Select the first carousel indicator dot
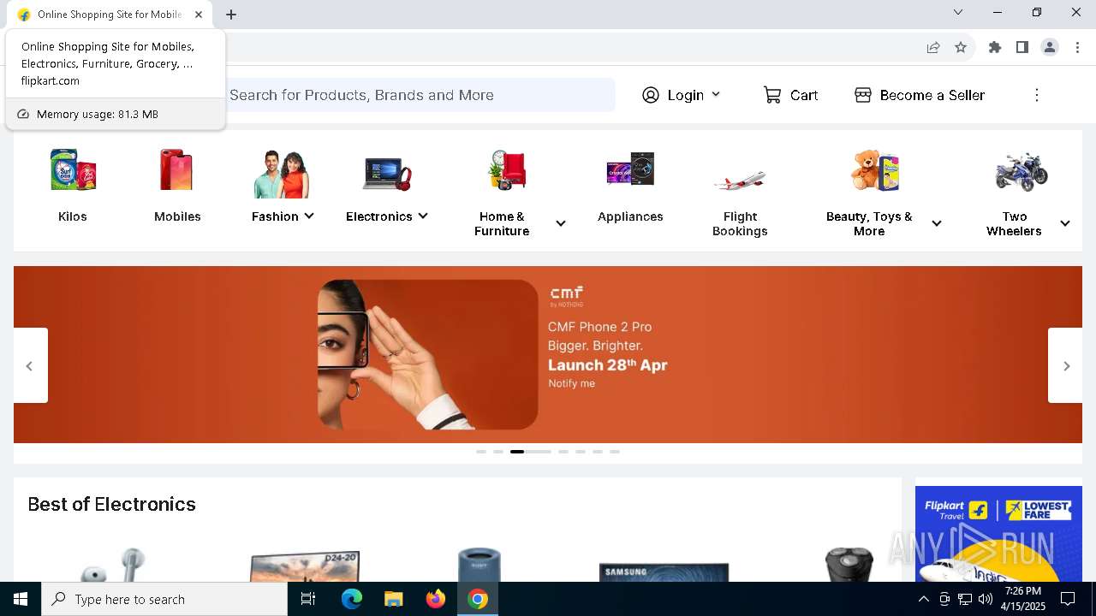The image size is (1096, 616). (x=481, y=451)
